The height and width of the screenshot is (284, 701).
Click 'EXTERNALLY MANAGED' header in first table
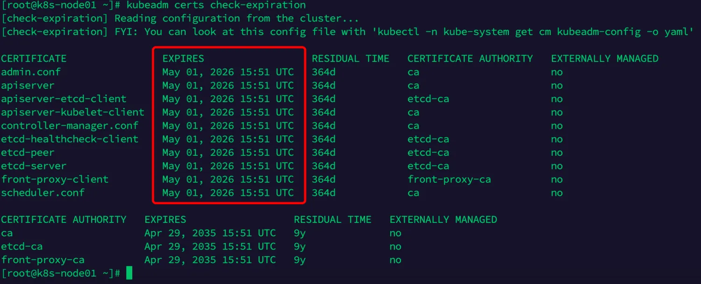[x=605, y=59]
